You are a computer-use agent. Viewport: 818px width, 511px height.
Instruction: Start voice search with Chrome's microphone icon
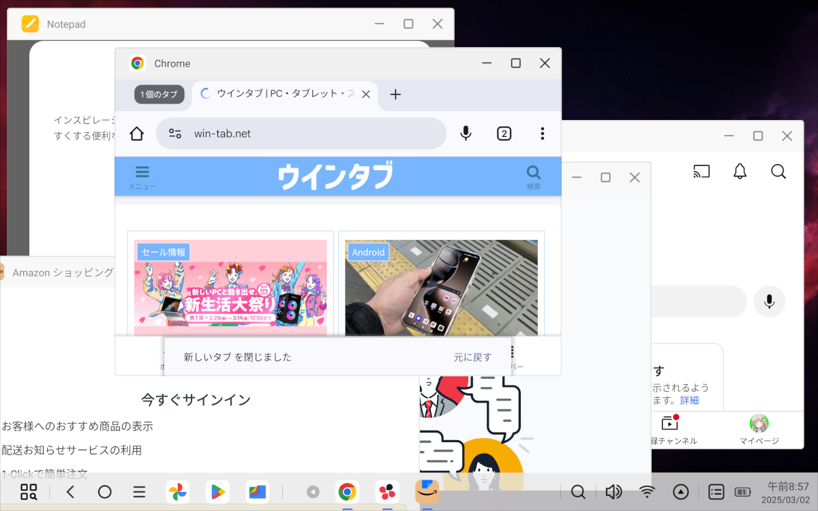(466, 134)
